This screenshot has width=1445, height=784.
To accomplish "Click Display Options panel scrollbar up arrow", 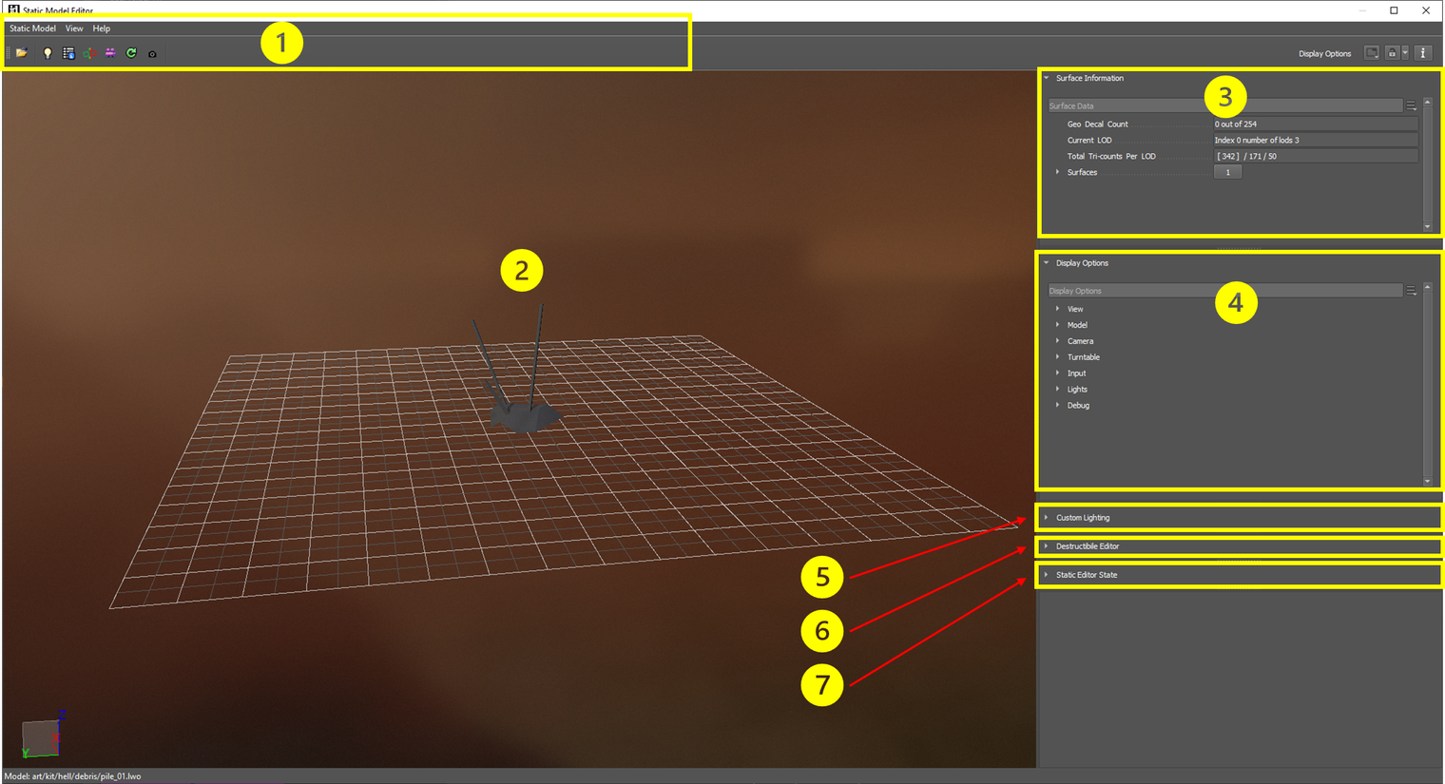I will tap(1427, 287).
